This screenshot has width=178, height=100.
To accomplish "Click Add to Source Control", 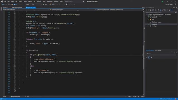I will [x=166, y=99].
